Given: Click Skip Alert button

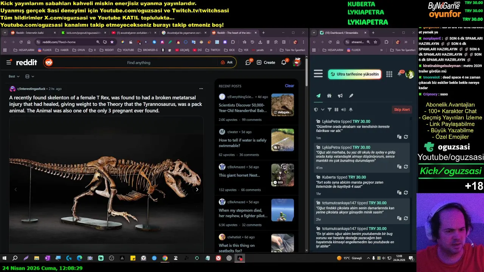Looking at the screenshot, I should coord(402,110).
